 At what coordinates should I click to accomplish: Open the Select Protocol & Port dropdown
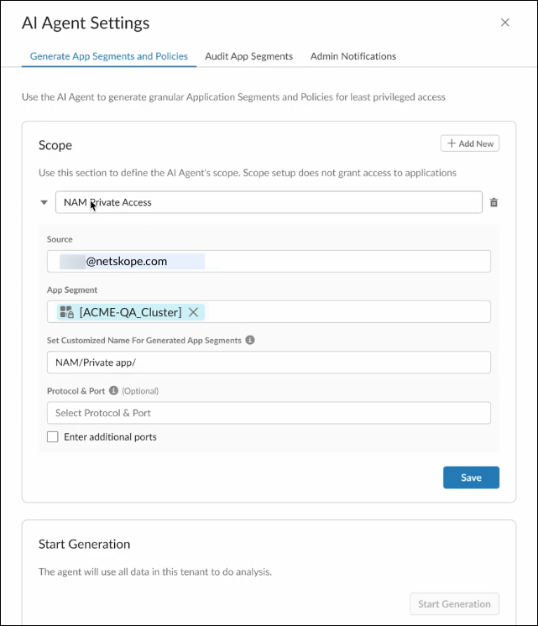tap(269, 413)
